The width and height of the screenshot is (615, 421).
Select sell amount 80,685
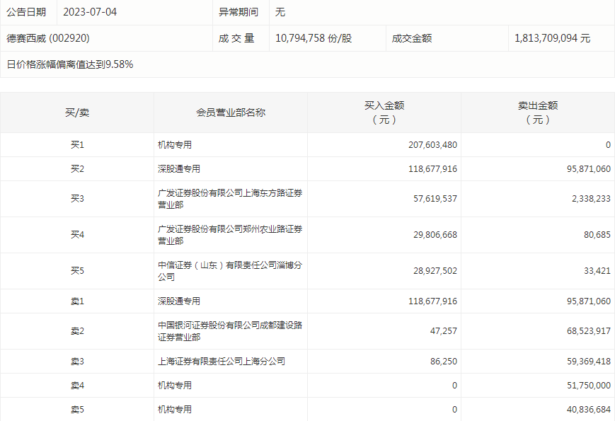(x=597, y=234)
